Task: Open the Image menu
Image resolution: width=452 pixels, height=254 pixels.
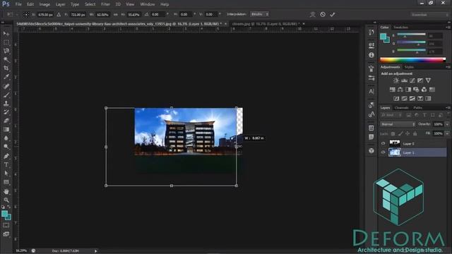Action: [44, 4]
